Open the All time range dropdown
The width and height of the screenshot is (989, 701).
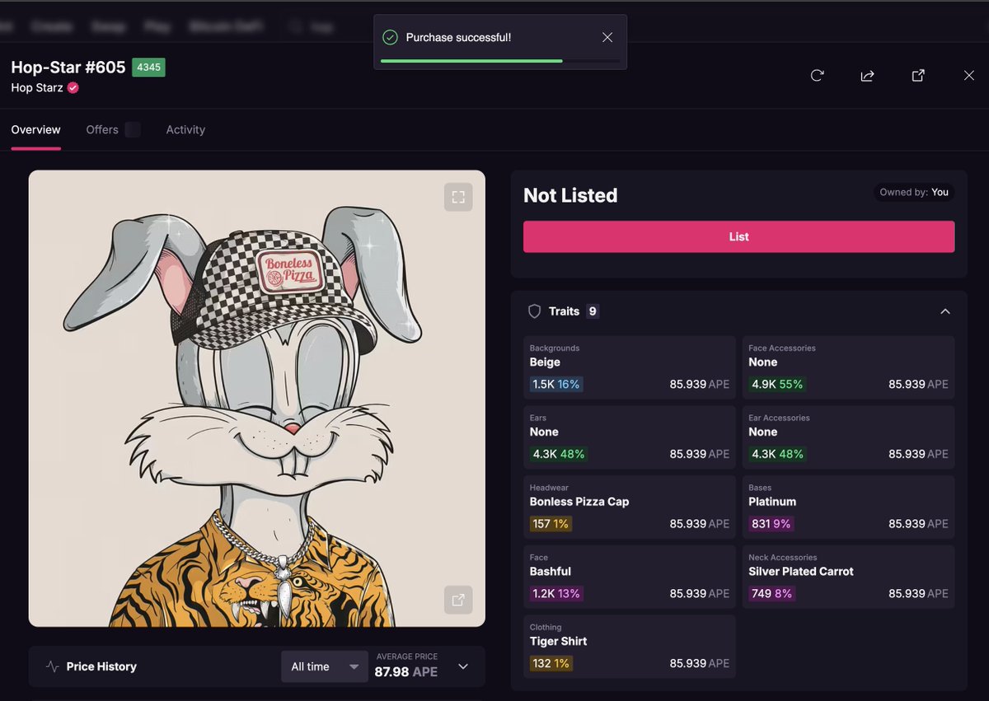tap(325, 666)
